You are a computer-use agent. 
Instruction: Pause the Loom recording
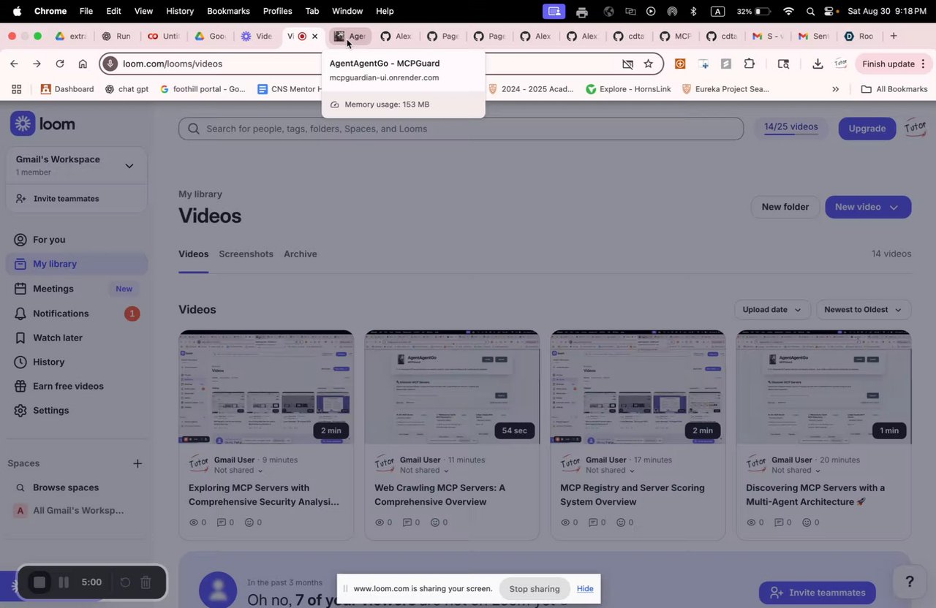64,582
